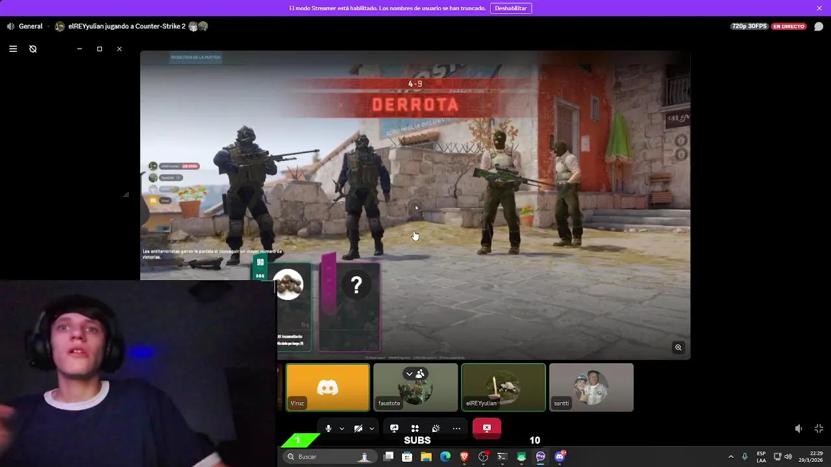Screen dimensions: 831x467
Task: Click the network icon in the system tray
Action: (x=778, y=457)
